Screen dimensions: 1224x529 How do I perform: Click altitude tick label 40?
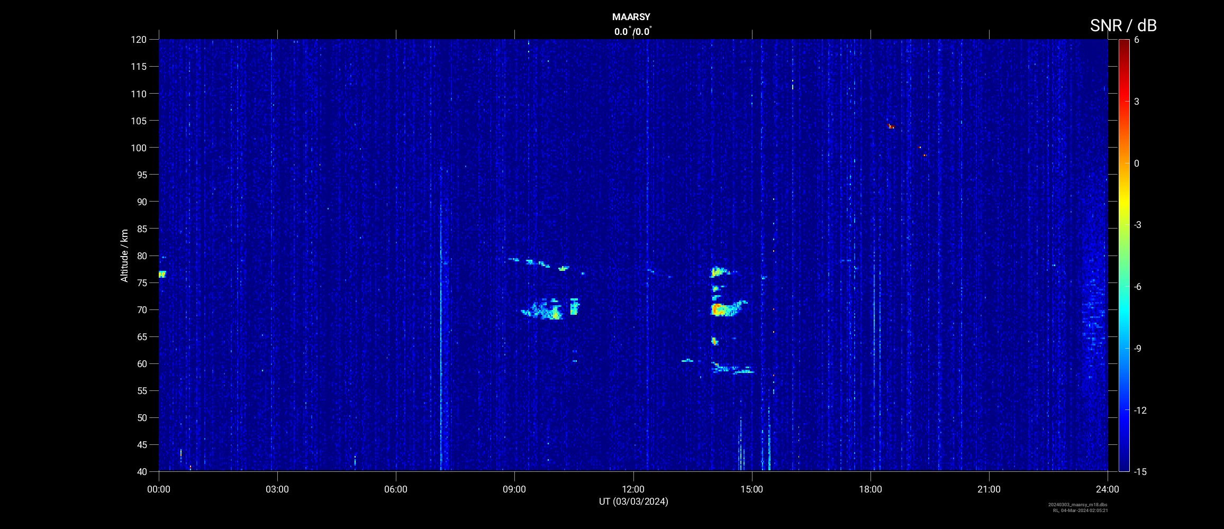tap(141, 471)
